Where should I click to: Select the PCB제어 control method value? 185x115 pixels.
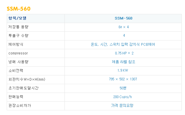[123, 44]
